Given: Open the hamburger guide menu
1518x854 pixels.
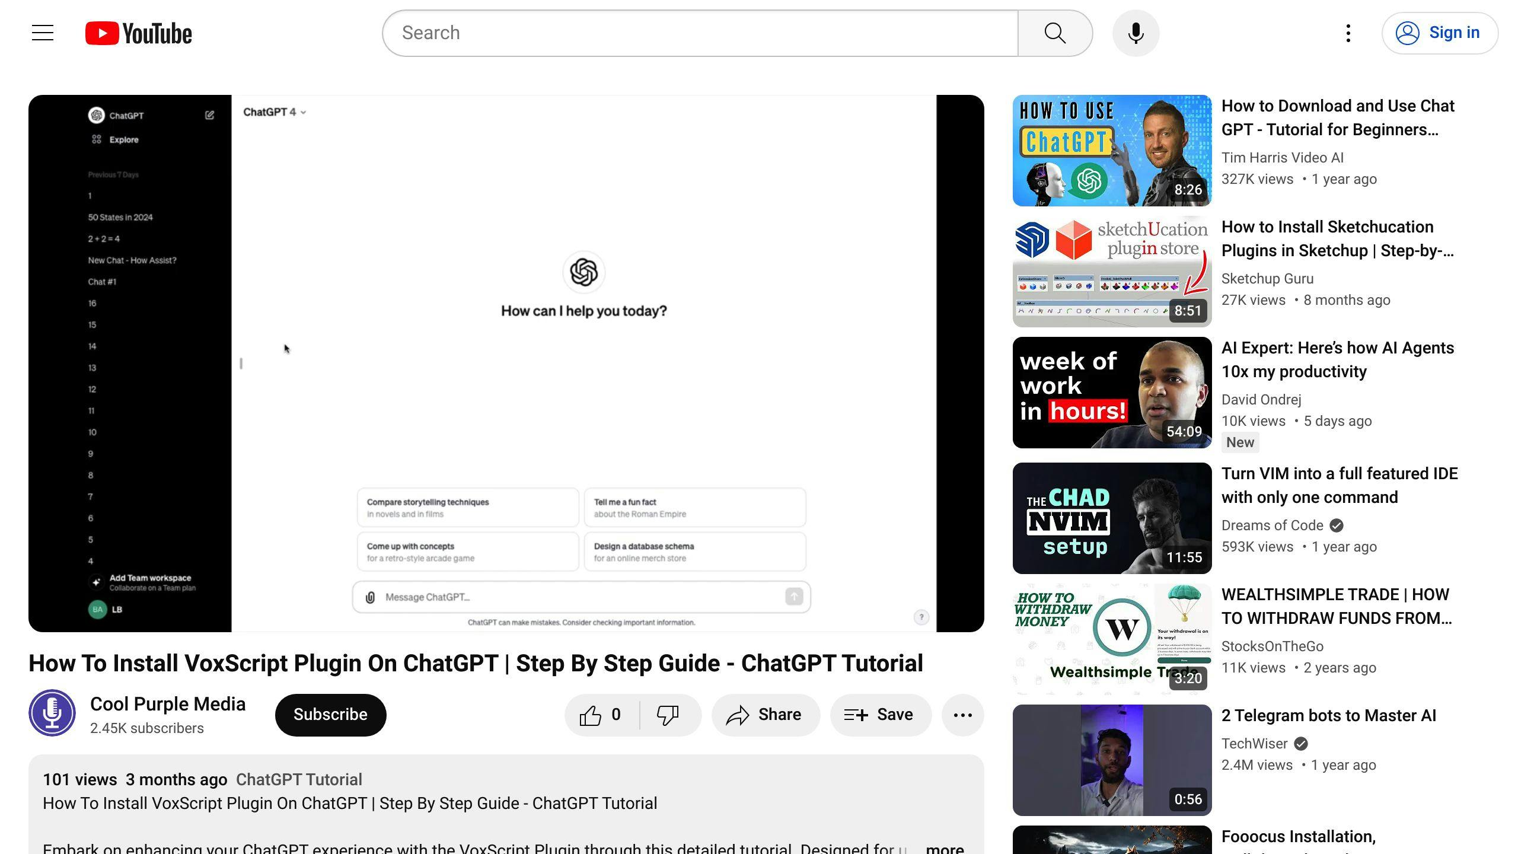Looking at the screenshot, I should click(43, 33).
